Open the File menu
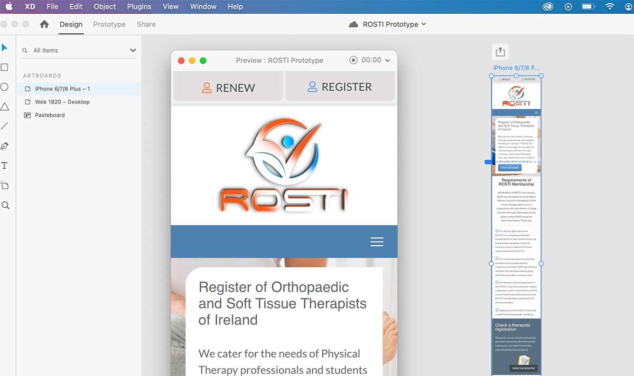Viewport: 634px width, 376px height. pos(52,6)
